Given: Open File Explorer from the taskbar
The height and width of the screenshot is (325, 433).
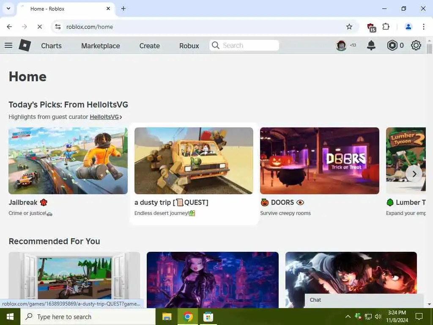Looking at the screenshot, I should pos(167,317).
